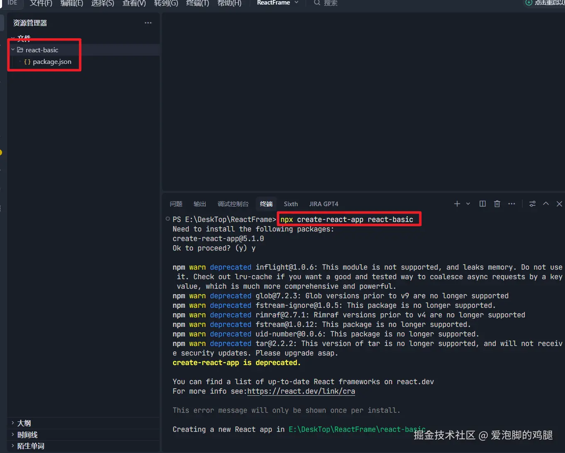Open the ReactFrame project dropdown

[278, 2]
